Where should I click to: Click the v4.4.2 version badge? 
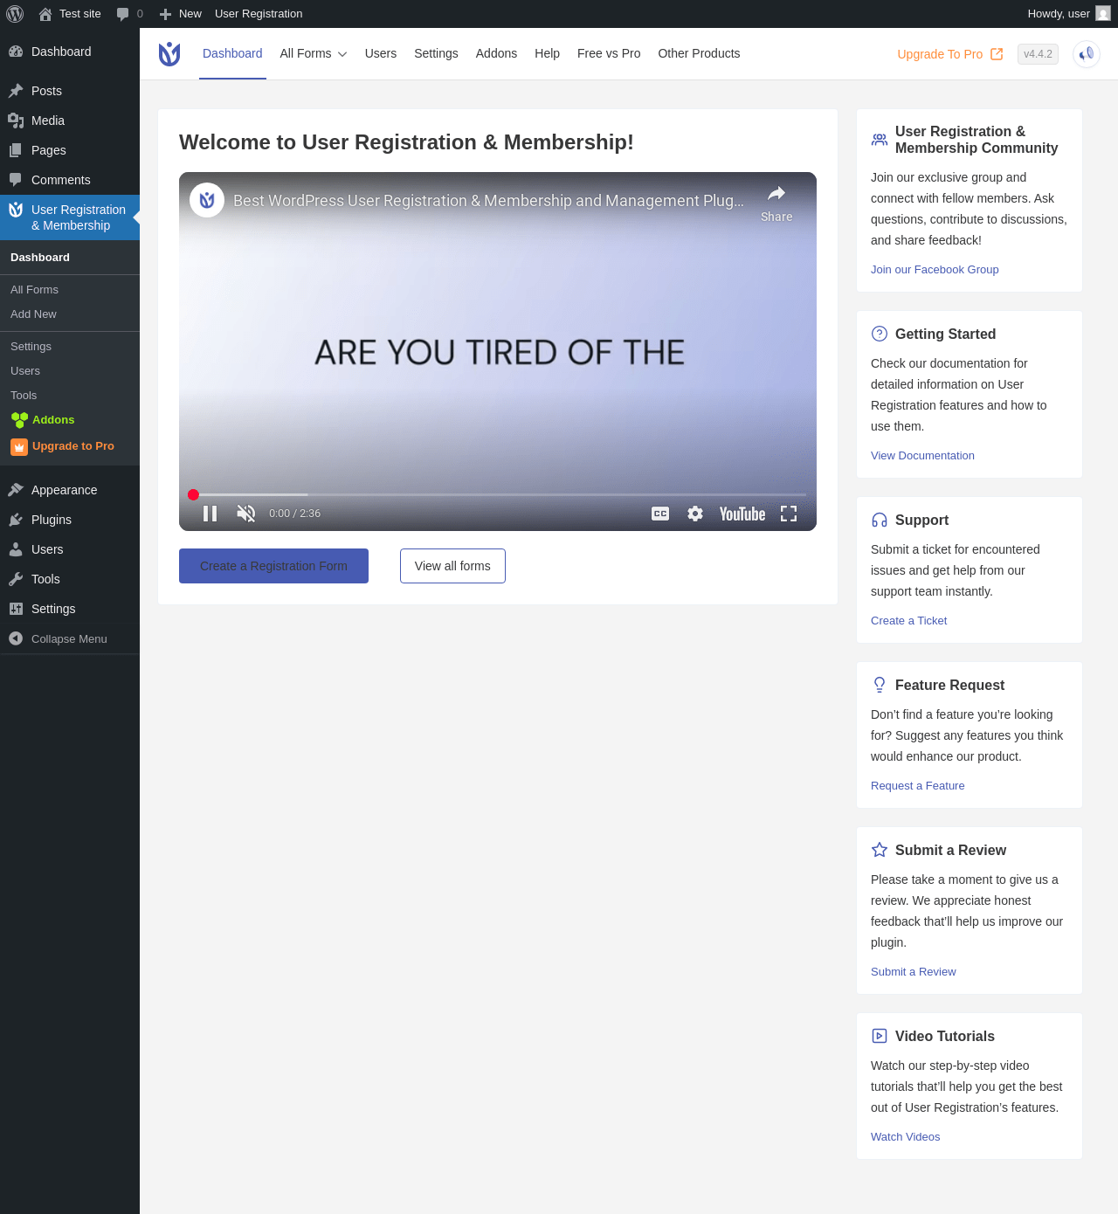pos(1038,54)
